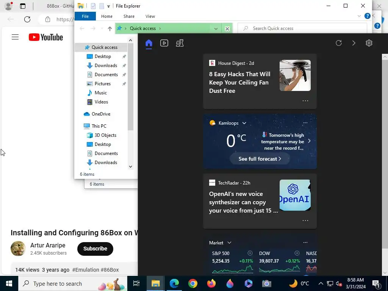Click the Search Quick access field

[x=302, y=28]
